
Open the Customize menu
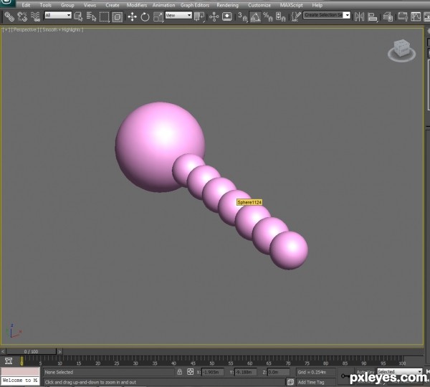click(259, 5)
